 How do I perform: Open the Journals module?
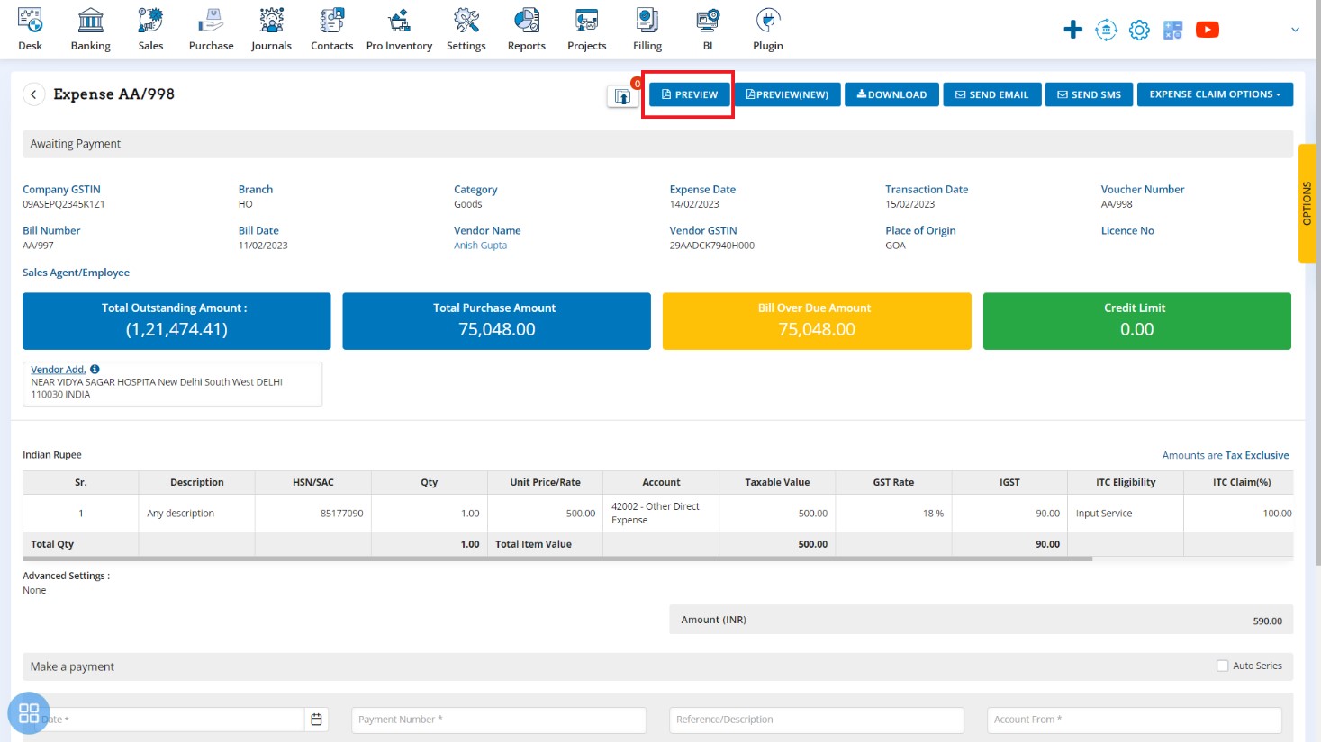271,30
